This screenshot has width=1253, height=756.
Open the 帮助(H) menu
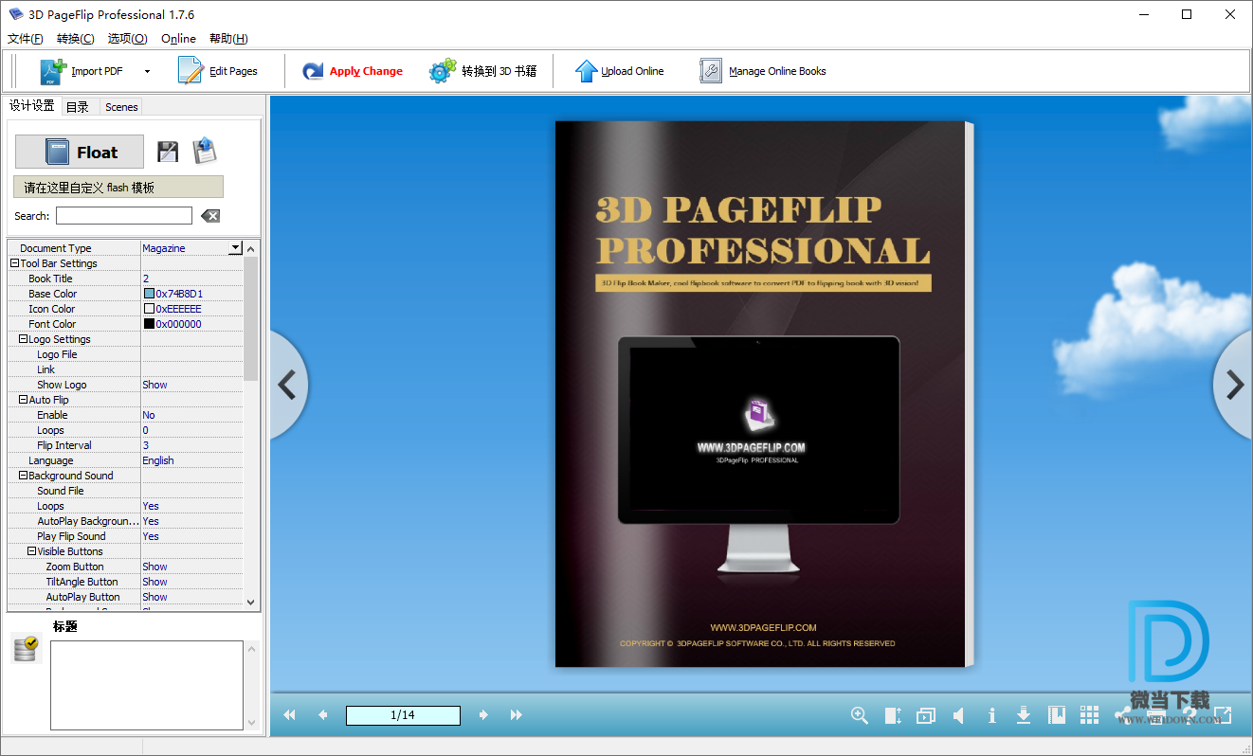(228, 39)
